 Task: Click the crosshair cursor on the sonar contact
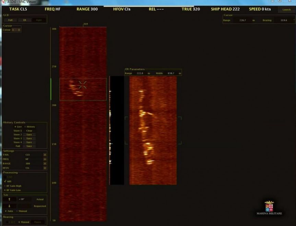point(82,85)
